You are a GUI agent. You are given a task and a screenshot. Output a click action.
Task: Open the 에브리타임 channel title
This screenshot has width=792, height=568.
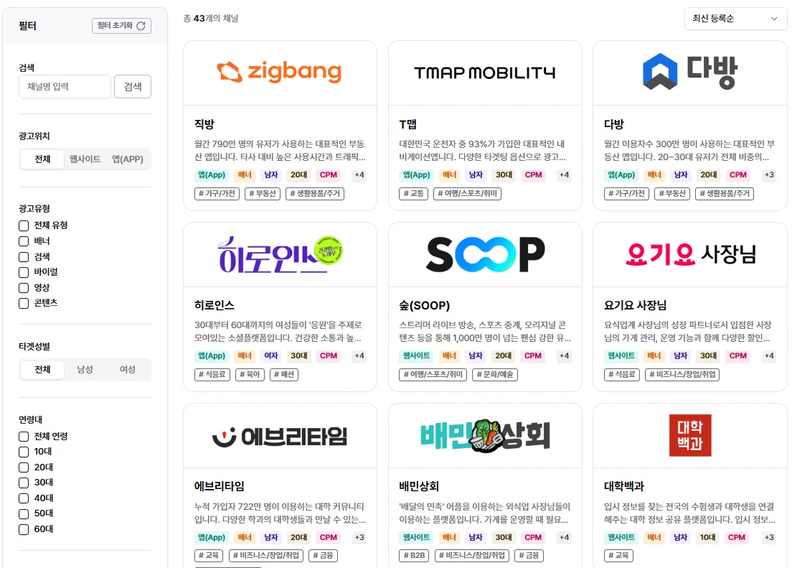pyautogui.click(x=220, y=487)
